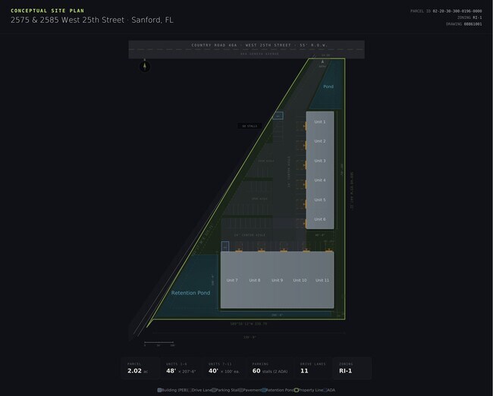Click the Retention Pond legend swatch
The height and width of the screenshot is (396, 493).
263,390
